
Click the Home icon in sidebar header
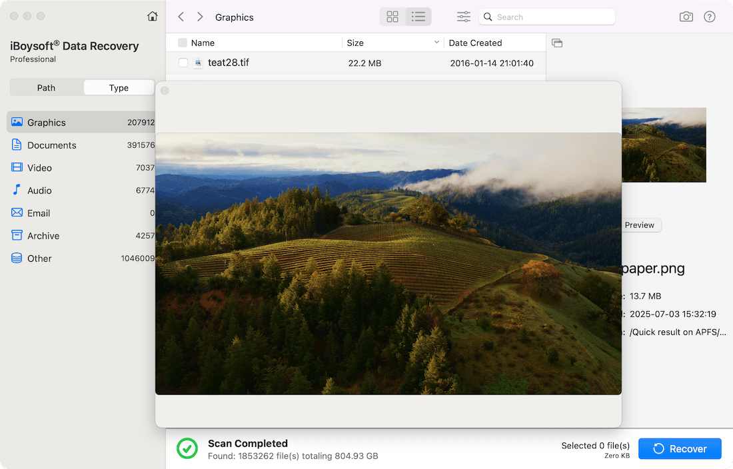pyautogui.click(x=153, y=17)
